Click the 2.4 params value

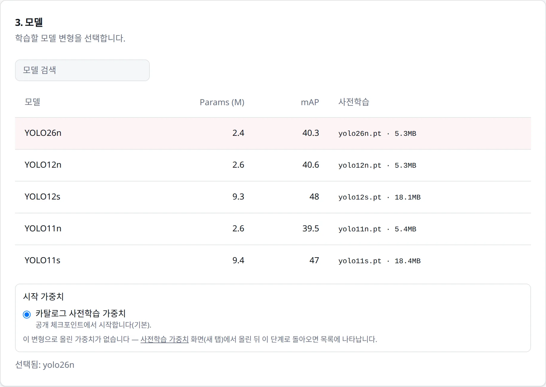[x=238, y=133]
